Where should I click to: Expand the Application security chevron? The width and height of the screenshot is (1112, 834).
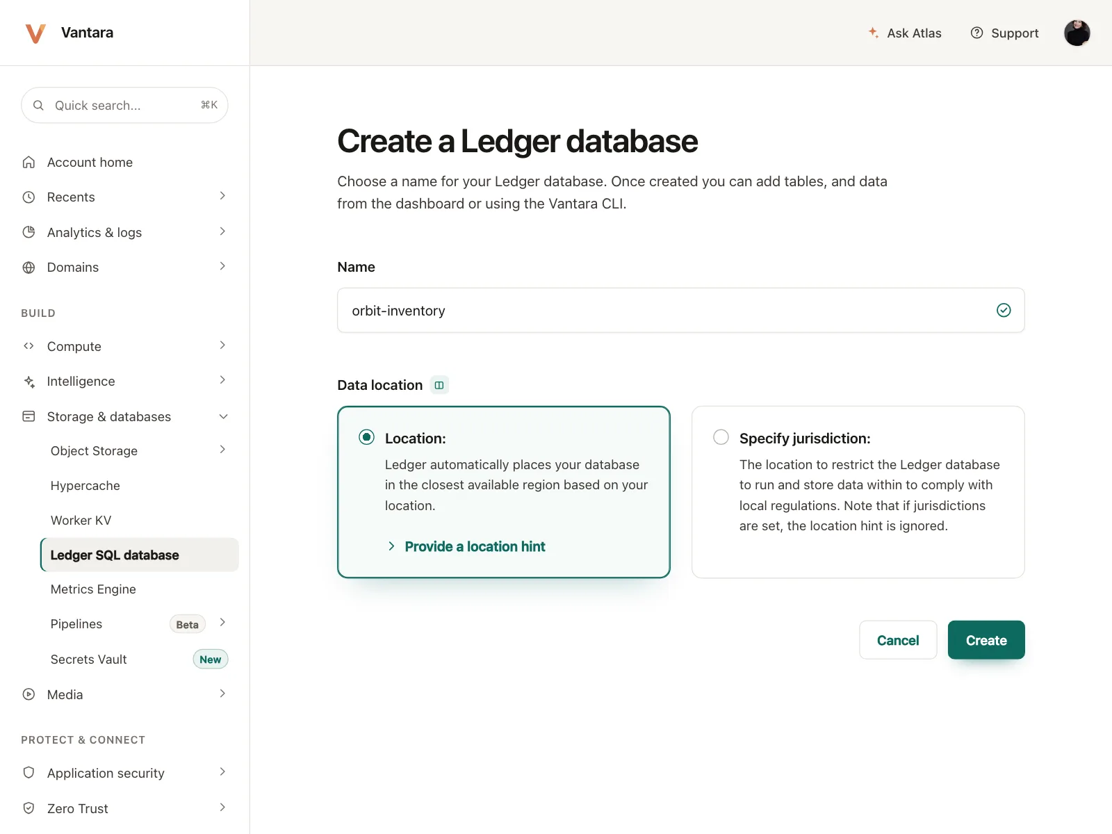[222, 772]
